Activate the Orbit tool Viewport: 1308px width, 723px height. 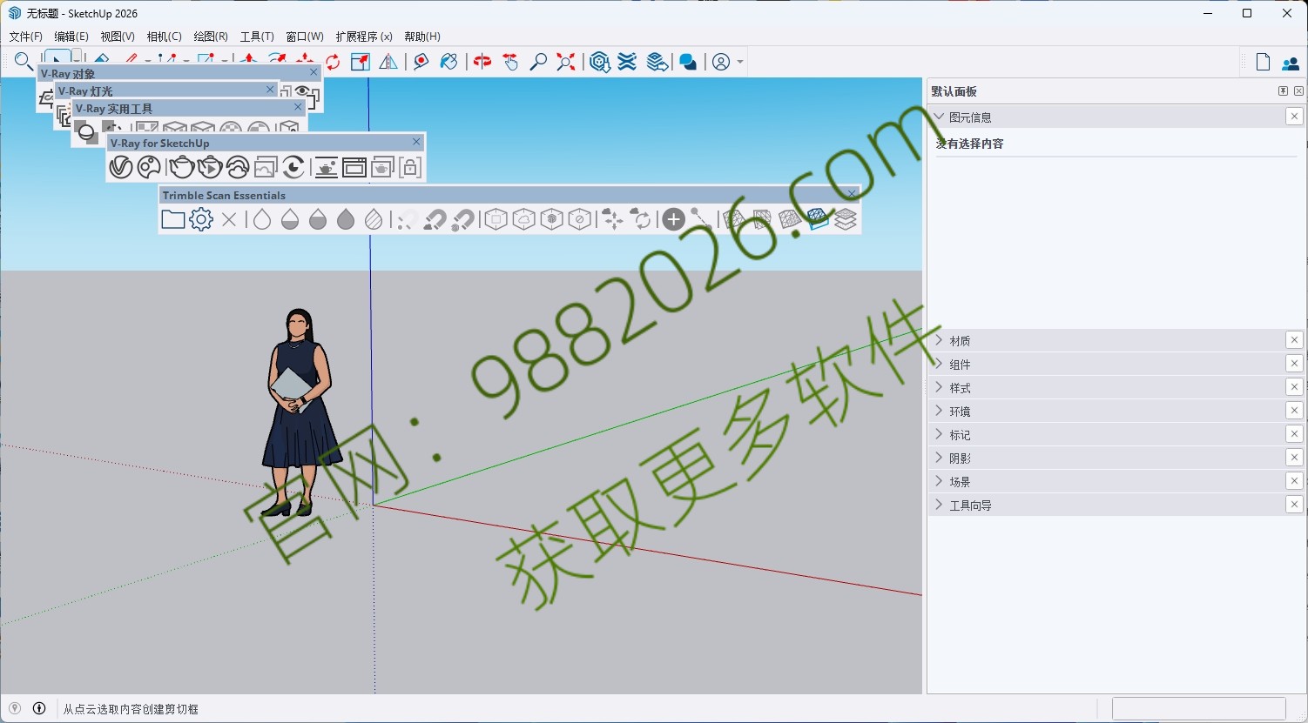point(482,62)
